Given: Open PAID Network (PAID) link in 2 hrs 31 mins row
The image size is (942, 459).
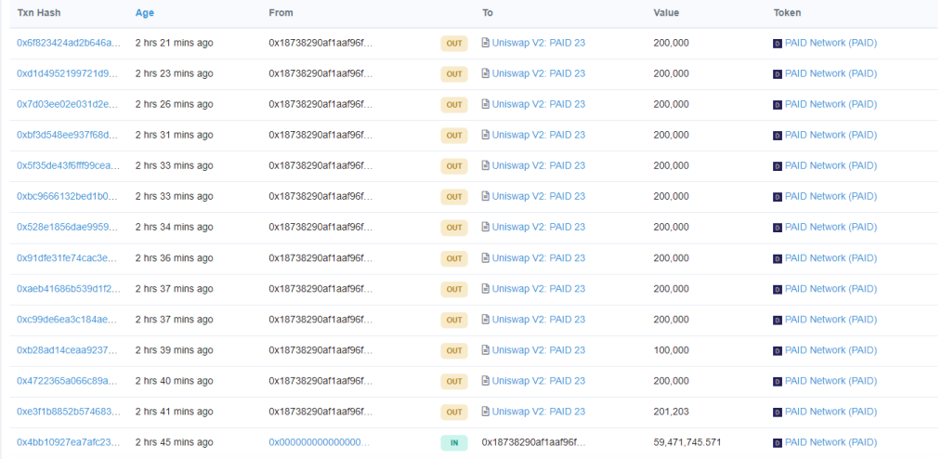Looking at the screenshot, I should tap(831, 135).
